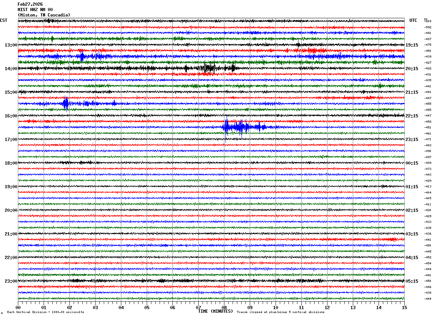Select the DC offset value -497
This screenshot has height=317, width=433.
(428, 157)
